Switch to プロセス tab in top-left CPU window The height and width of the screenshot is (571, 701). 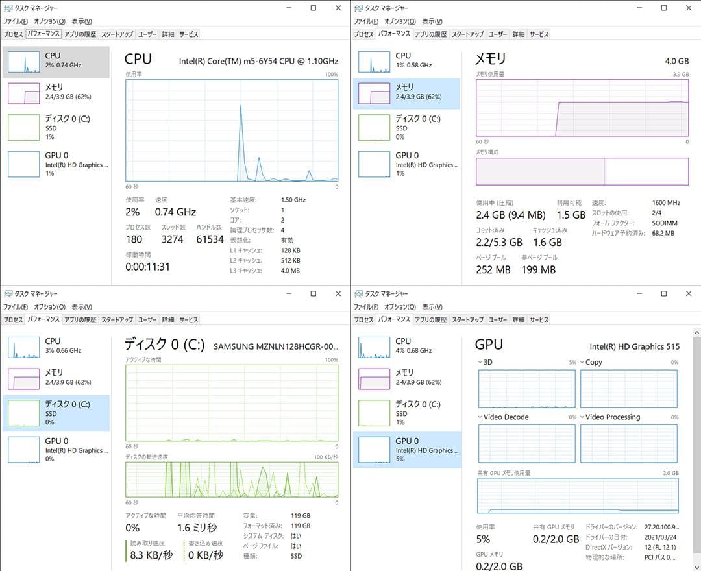(13, 34)
